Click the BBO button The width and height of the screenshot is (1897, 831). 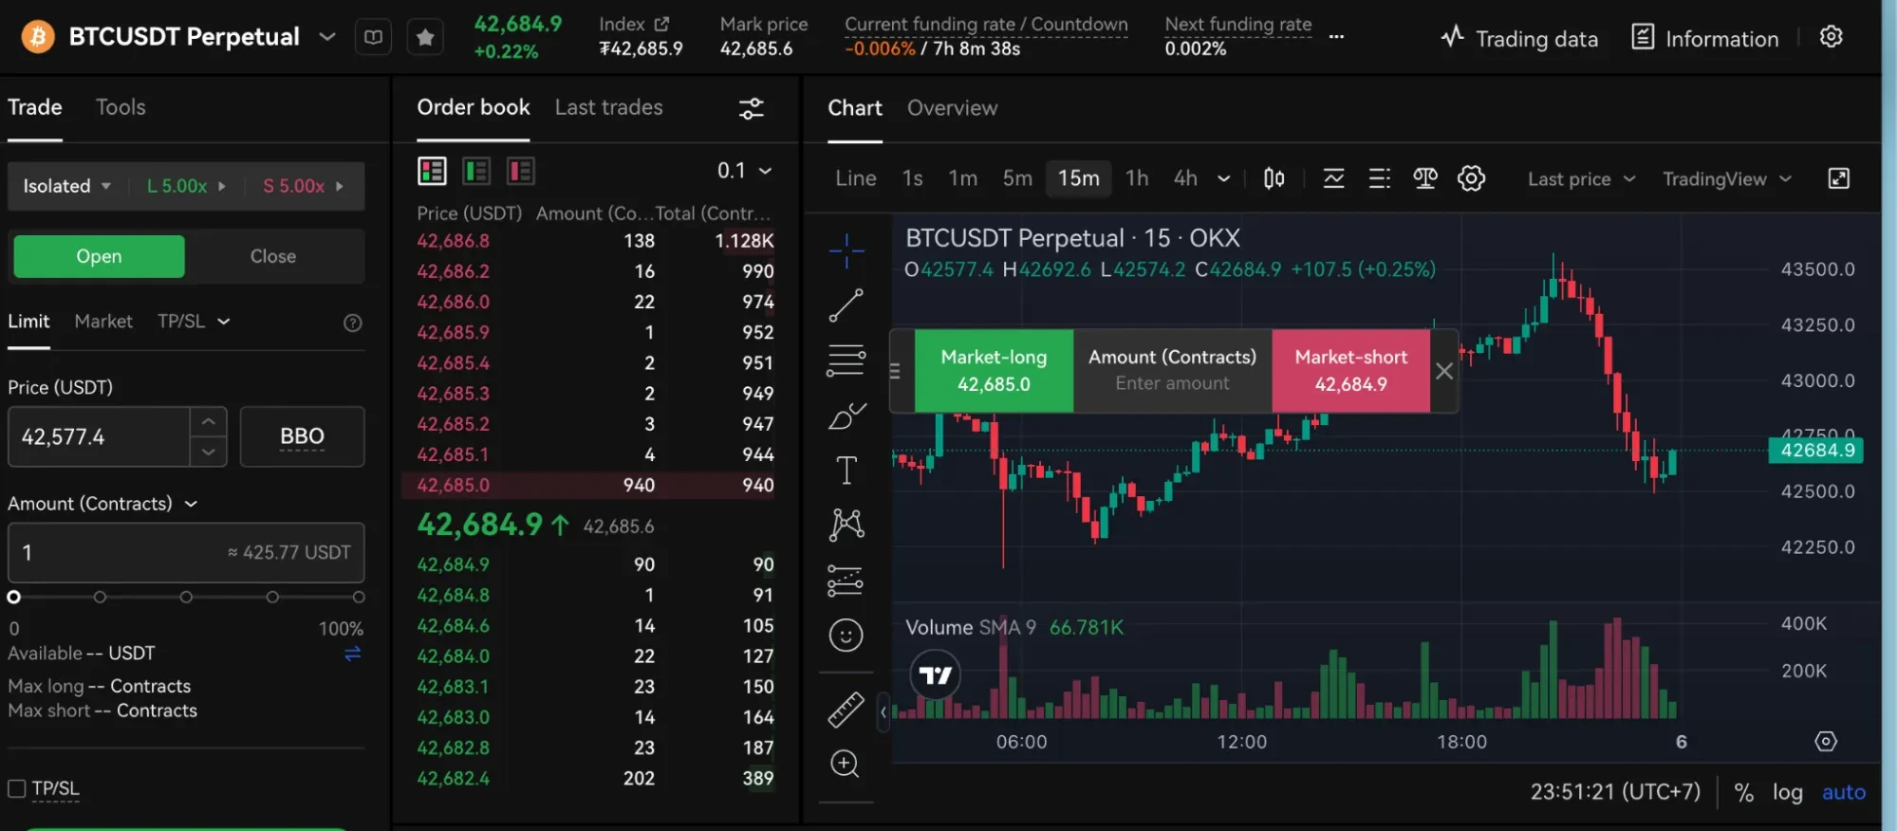(x=302, y=436)
